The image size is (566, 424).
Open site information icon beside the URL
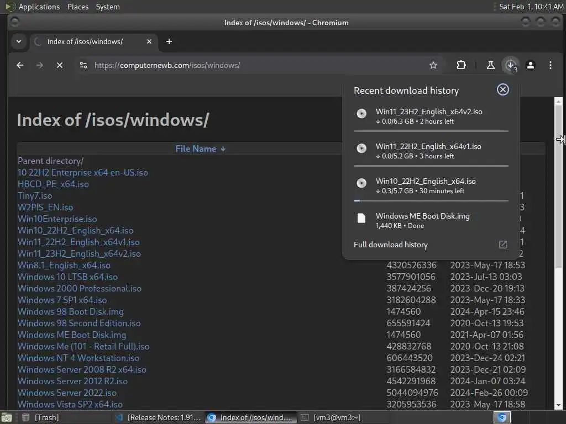[x=83, y=65]
